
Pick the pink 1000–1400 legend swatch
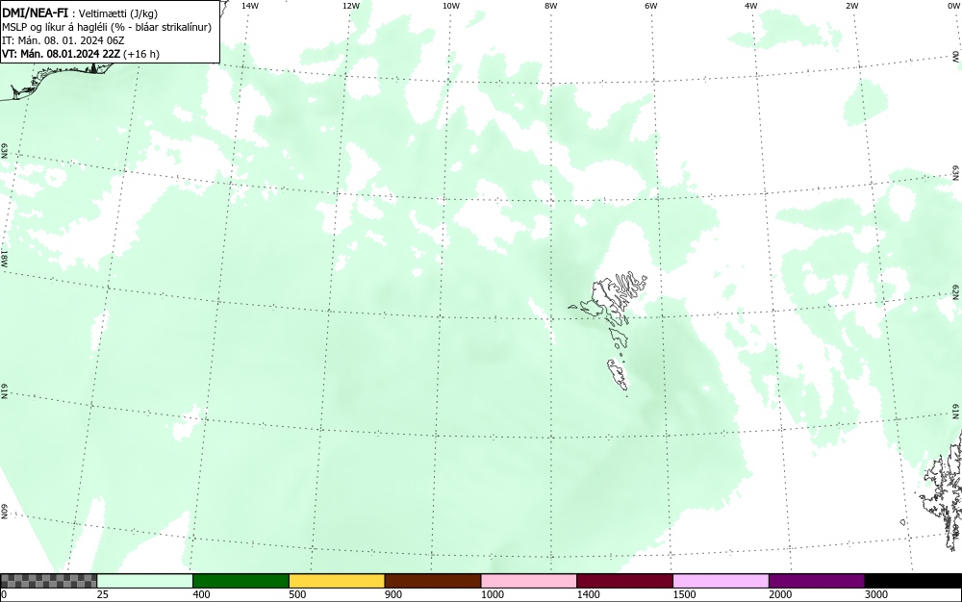[x=529, y=581]
